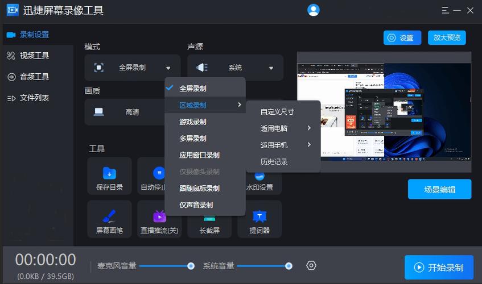482x284 pixels.
Task: Click the 设置 button
Action: pyautogui.click(x=402, y=37)
